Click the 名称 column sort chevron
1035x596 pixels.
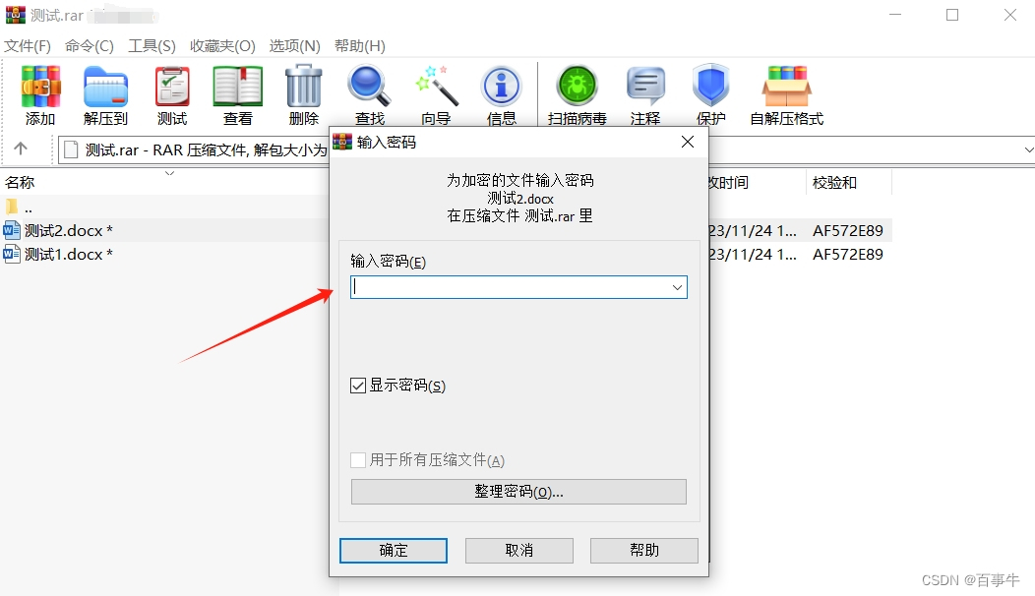coord(169,173)
